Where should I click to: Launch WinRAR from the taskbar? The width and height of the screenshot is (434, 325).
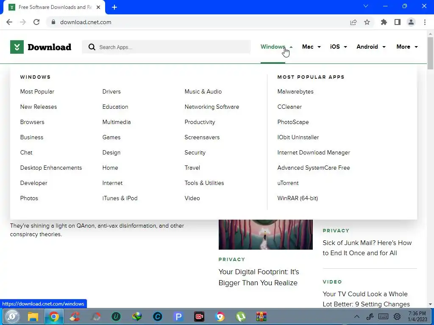(261, 317)
